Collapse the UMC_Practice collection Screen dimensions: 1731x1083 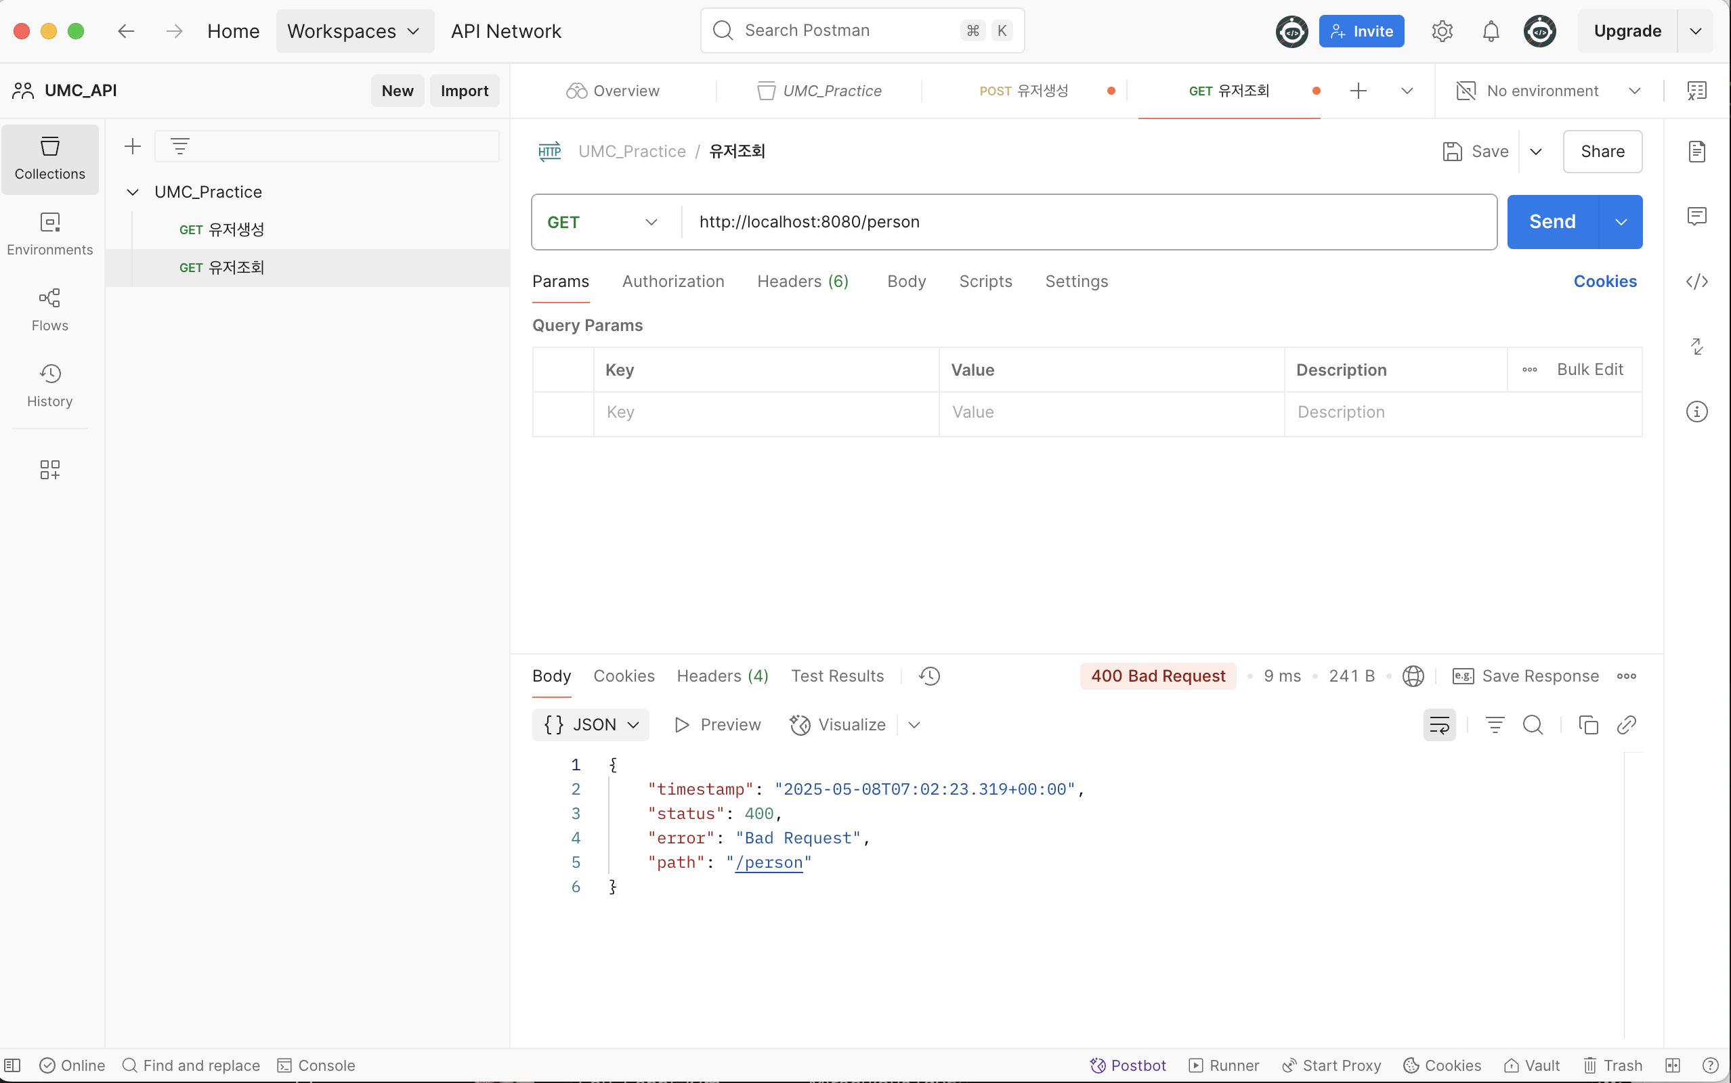(133, 192)
